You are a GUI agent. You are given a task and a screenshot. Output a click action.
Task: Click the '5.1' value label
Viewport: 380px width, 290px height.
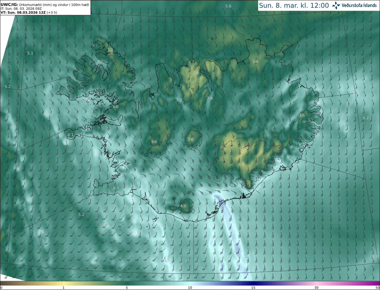(30, 53)
